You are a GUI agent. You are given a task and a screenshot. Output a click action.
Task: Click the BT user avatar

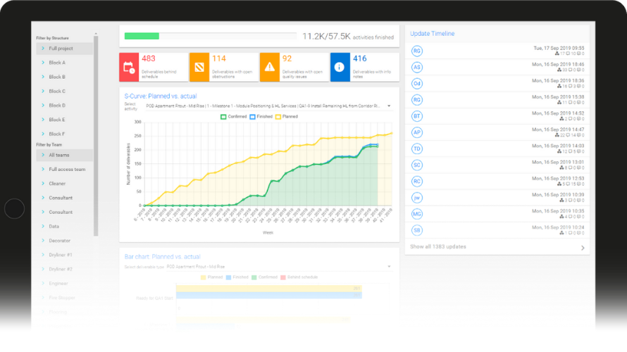coord(417,116)
